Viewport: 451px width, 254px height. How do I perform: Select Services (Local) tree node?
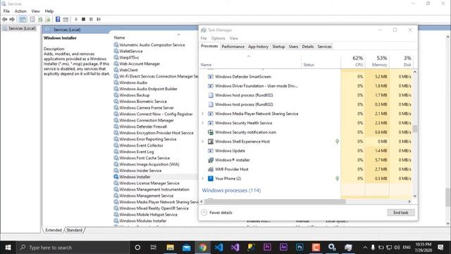(x=19, y=28)
